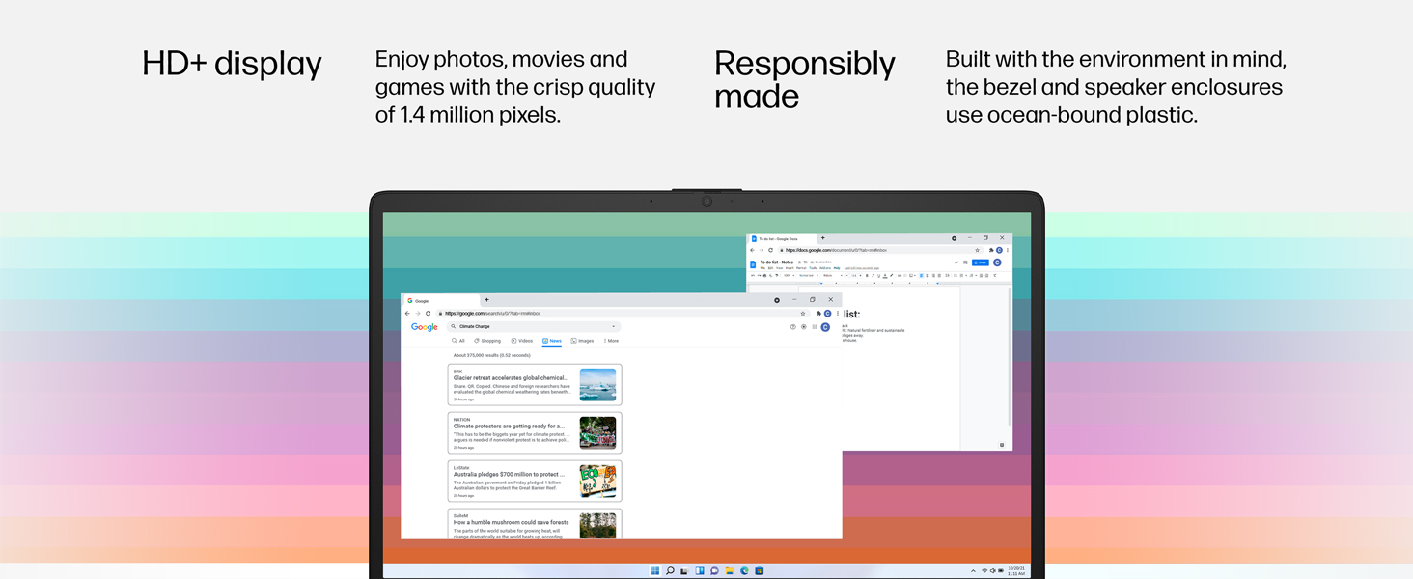Select the News results tab
1413x579 pixels.
coord(552,341)
